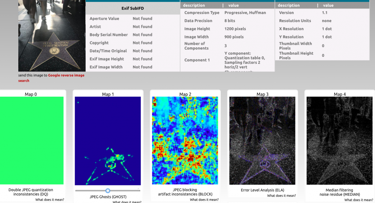
Task: Click the 'Map 1' title
Action: [x=108, y=94]
